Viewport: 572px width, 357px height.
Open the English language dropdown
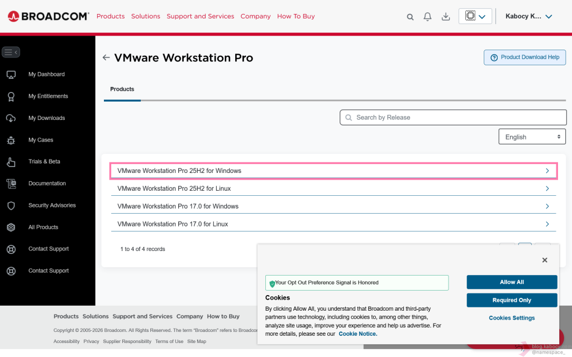click(532, 137)
